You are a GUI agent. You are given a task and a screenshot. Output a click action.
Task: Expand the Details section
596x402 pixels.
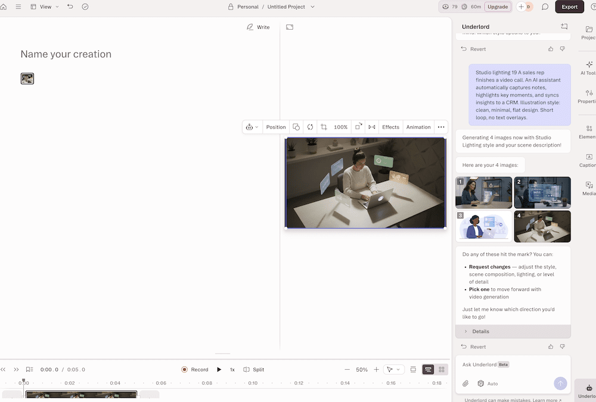pyautogui.click(x=513, y=331)
